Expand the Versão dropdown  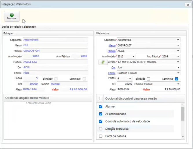pos(178,62)
